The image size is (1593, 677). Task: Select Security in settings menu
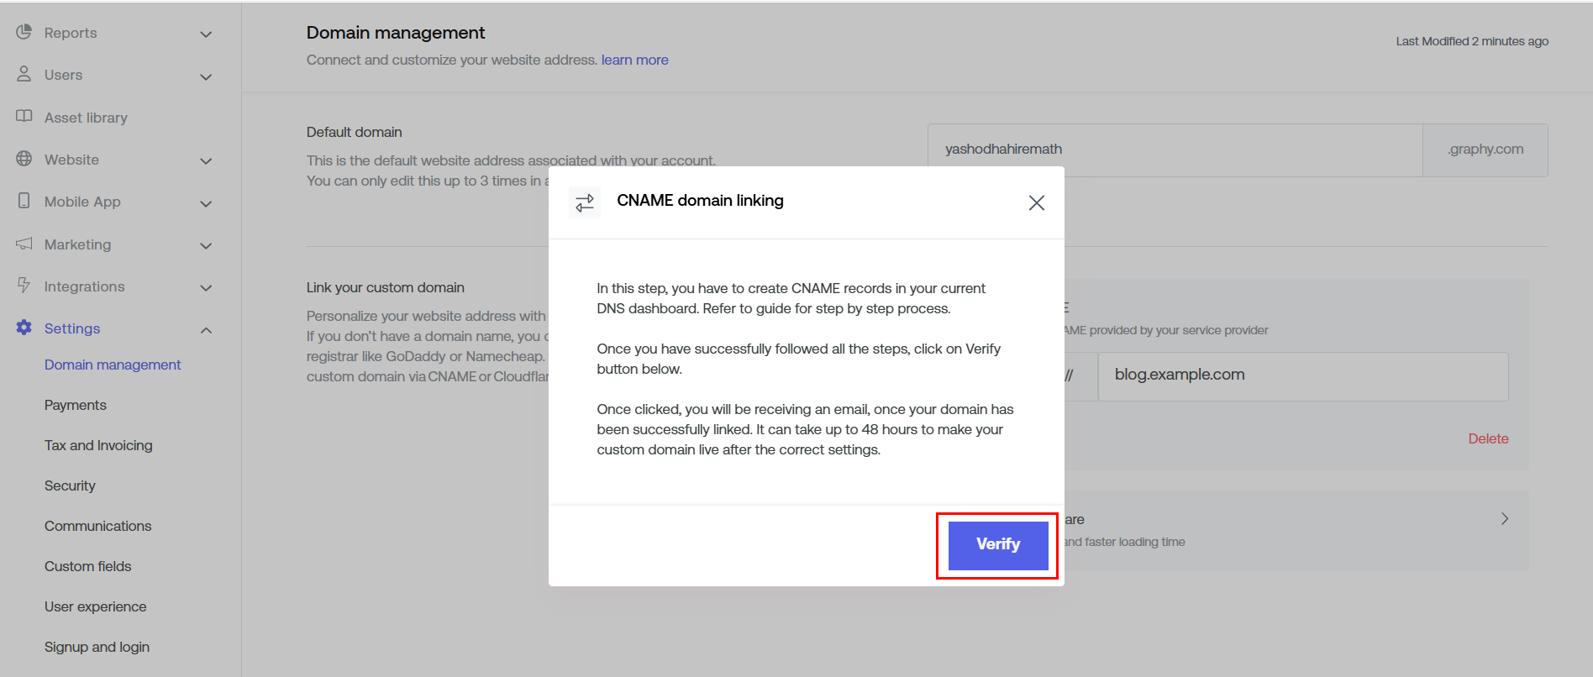tap(70, 485)
